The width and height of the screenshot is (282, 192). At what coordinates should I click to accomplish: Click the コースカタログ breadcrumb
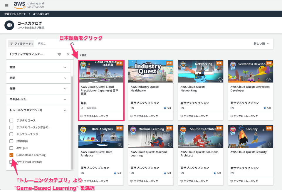pyautogui.click(x=41, y=14)
